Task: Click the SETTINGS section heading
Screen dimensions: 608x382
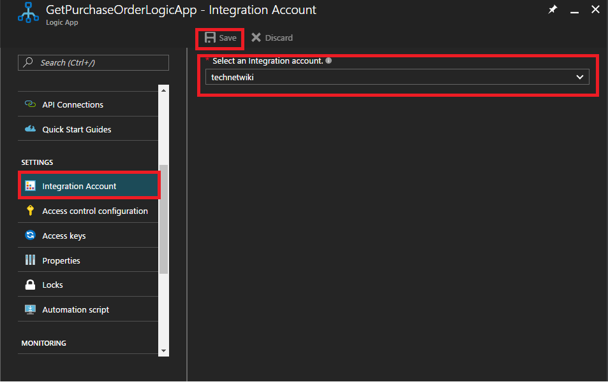Action: pyautogui.click(x=37, y=162)
